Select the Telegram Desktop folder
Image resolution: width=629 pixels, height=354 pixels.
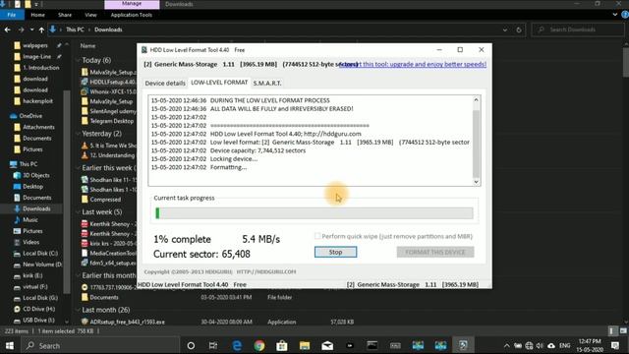(x=107, y=121)
